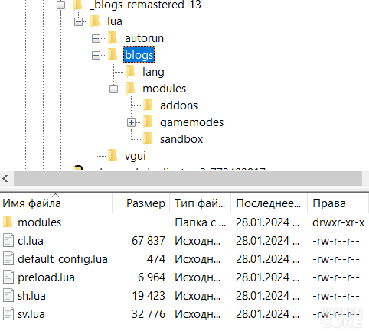Click the 'Папка с ...' type cell
The image size is (369, 331).
[x=201, y=222]
